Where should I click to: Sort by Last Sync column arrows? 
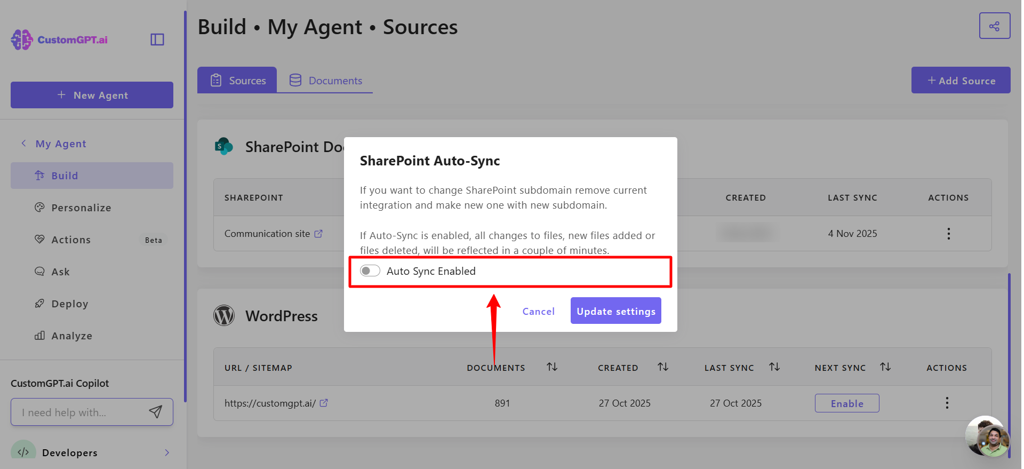pyautogui.click(x=774, y=367)
